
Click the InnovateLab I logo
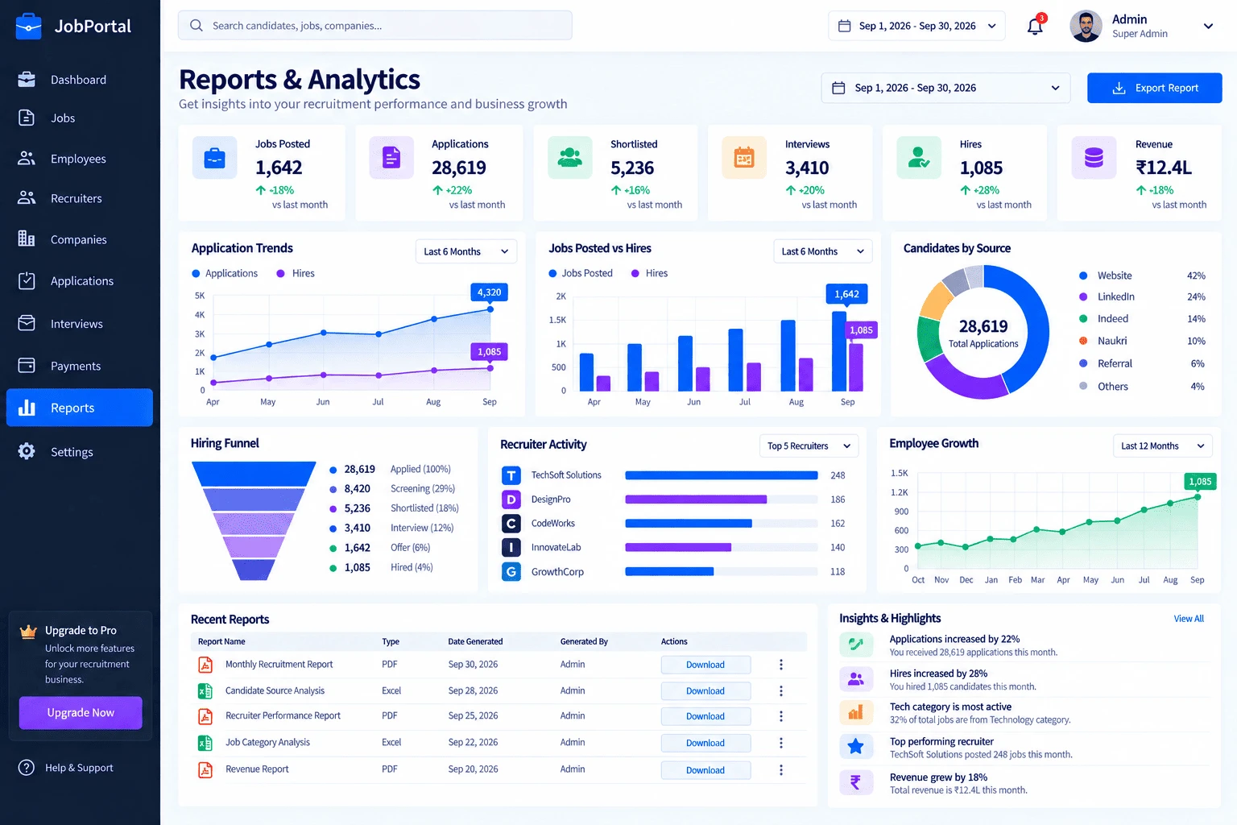pyautogui.click(x=511, y=548)
